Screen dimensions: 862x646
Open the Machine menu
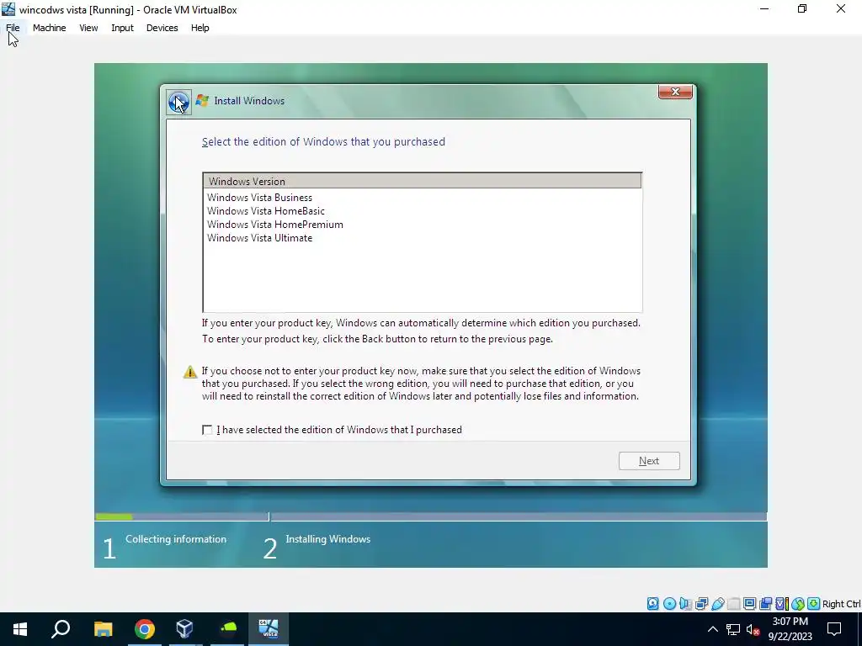[x=49, y=28]
